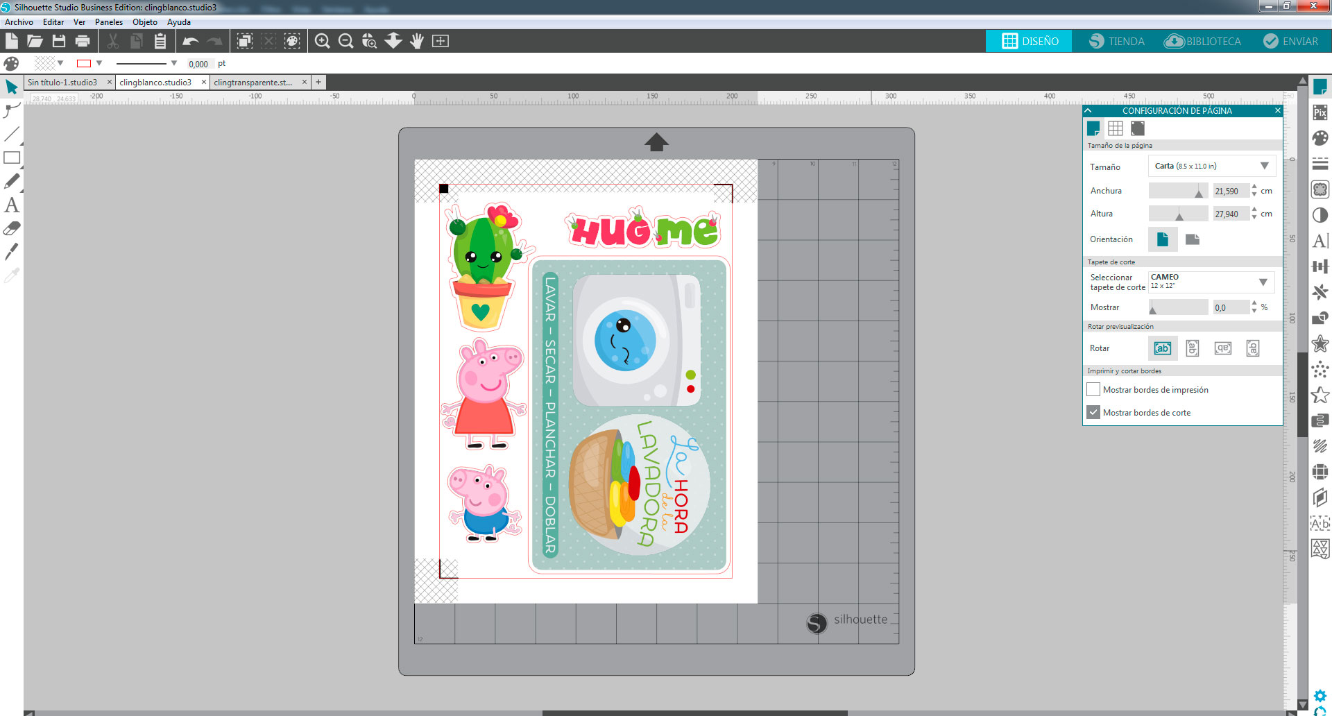Click the New document icon
The width and height of the screenshot is (1332, 716).
[x=12, y=41]
